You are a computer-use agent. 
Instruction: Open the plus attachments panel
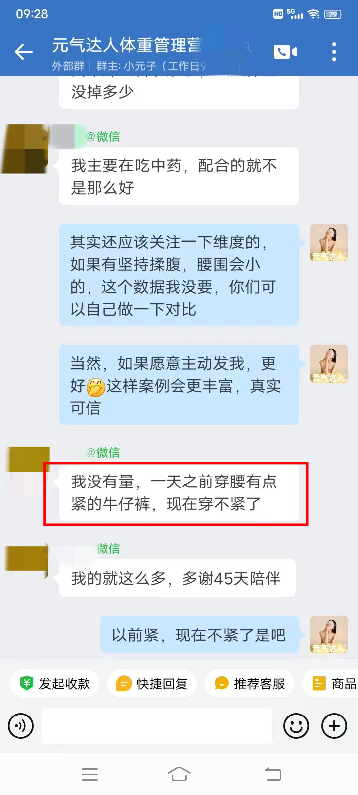[x=334, y=726]
